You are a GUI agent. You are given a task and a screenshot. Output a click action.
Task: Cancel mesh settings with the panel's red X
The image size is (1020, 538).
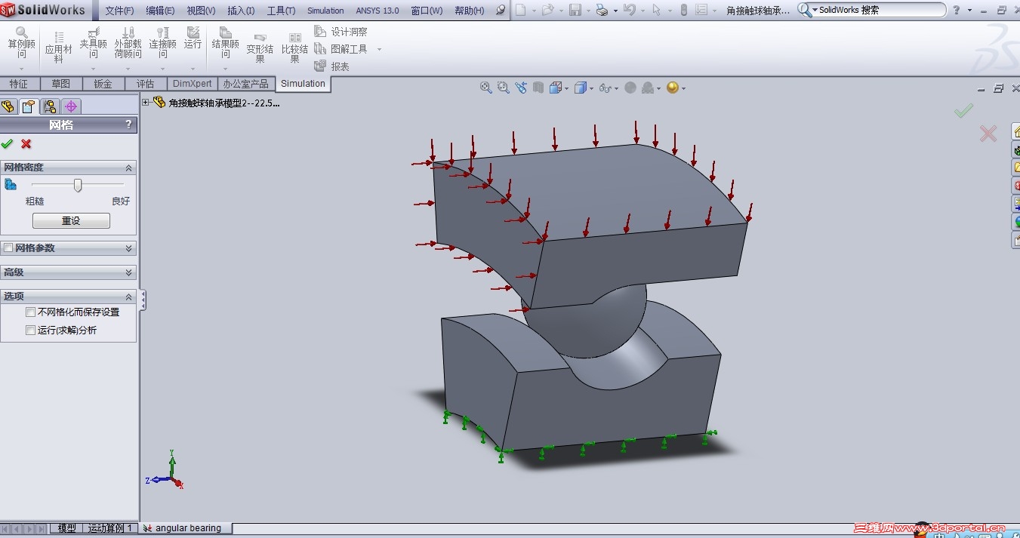[26, 143]
